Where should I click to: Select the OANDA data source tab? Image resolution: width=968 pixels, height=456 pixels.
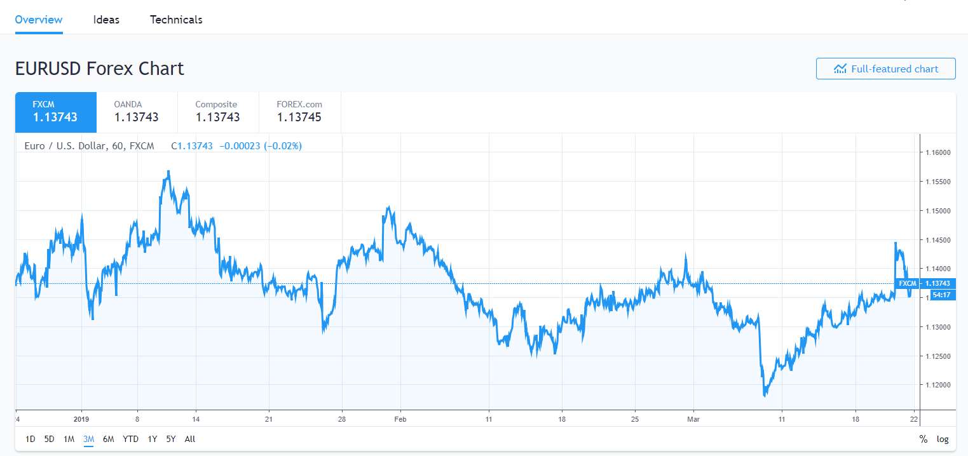[137, 112]
